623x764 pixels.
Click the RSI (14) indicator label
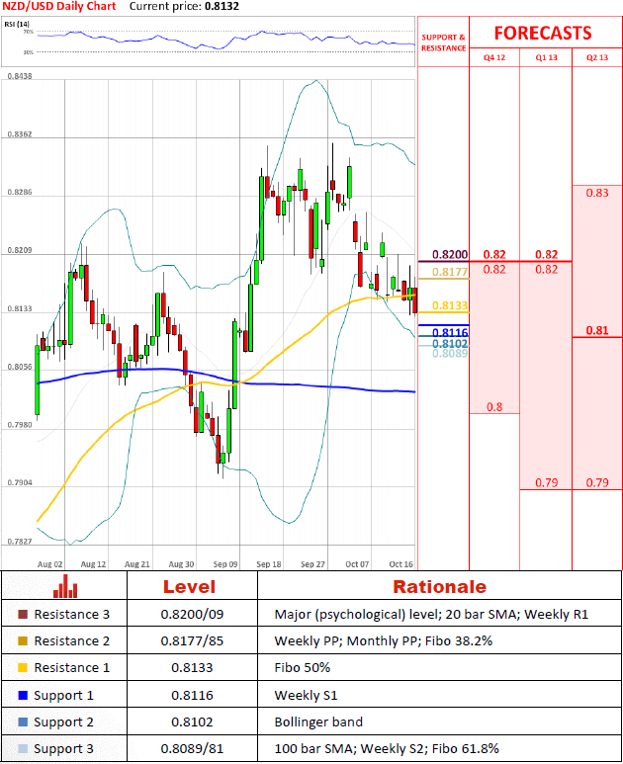click(x=15, y=22)
